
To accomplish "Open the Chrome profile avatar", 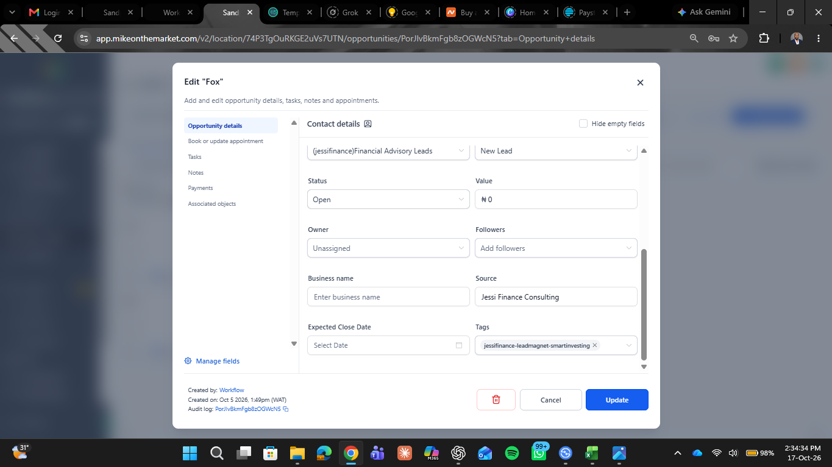I will (x=797, y=38).
